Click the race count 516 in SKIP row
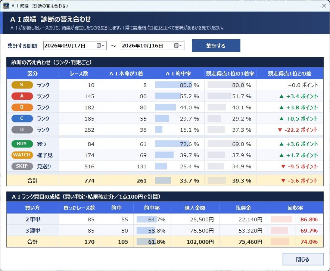 pos(89,166)
